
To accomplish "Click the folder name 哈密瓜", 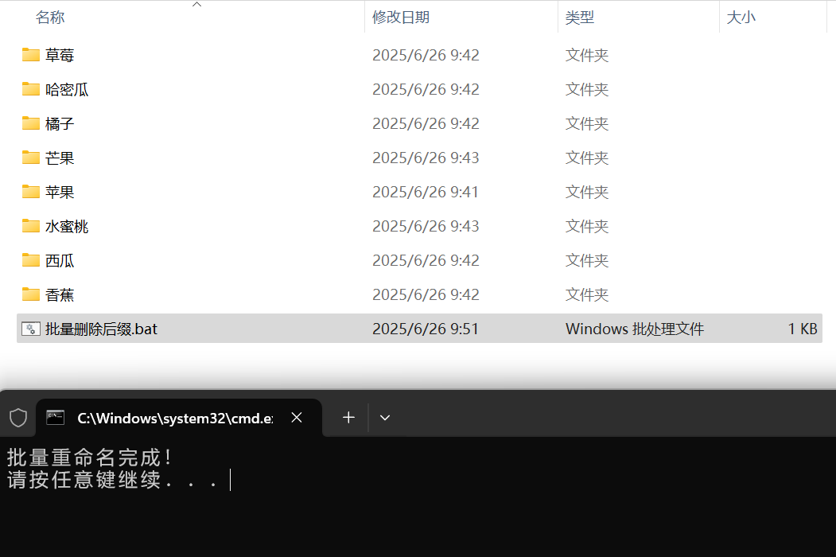I will tap(67, 89).
